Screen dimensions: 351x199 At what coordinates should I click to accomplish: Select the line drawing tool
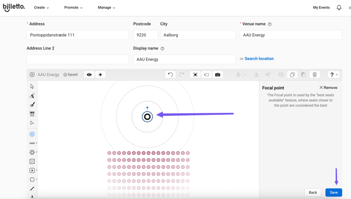(x=32, y=188)
